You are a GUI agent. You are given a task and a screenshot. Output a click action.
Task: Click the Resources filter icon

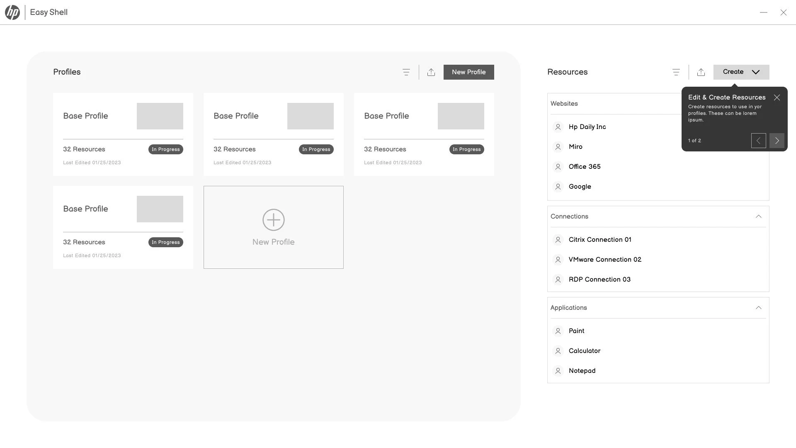(676, 72)
